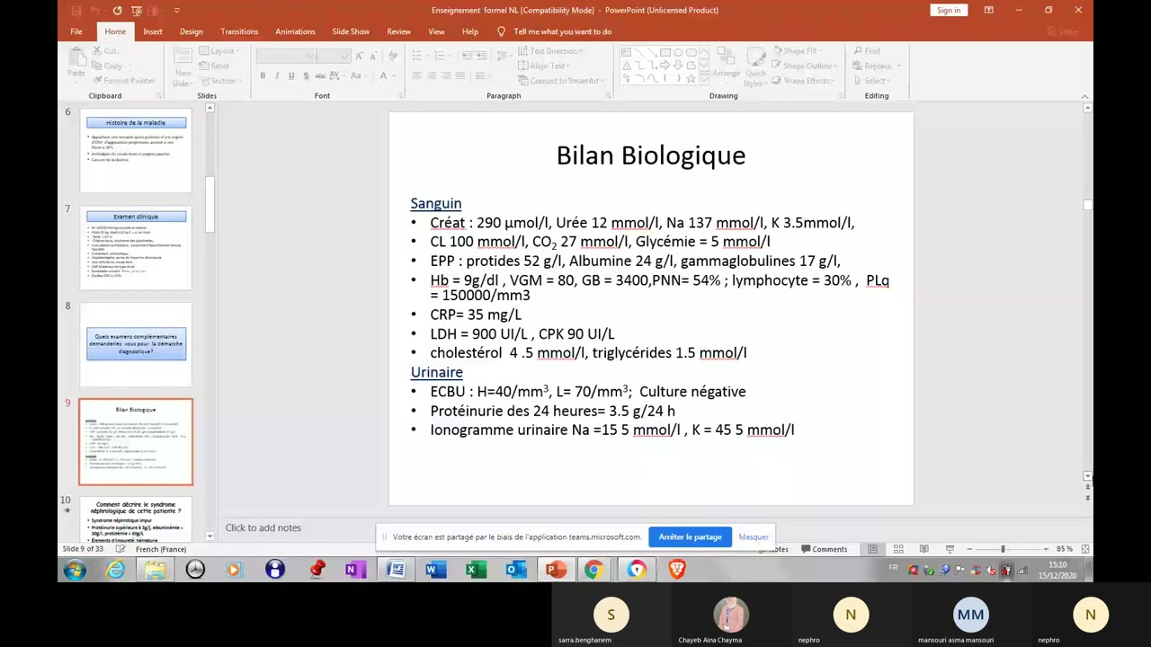This screenshot has height=647, width=1151.
Task: Collapse the ribbon with the arrow
Action: (1084, 96)
